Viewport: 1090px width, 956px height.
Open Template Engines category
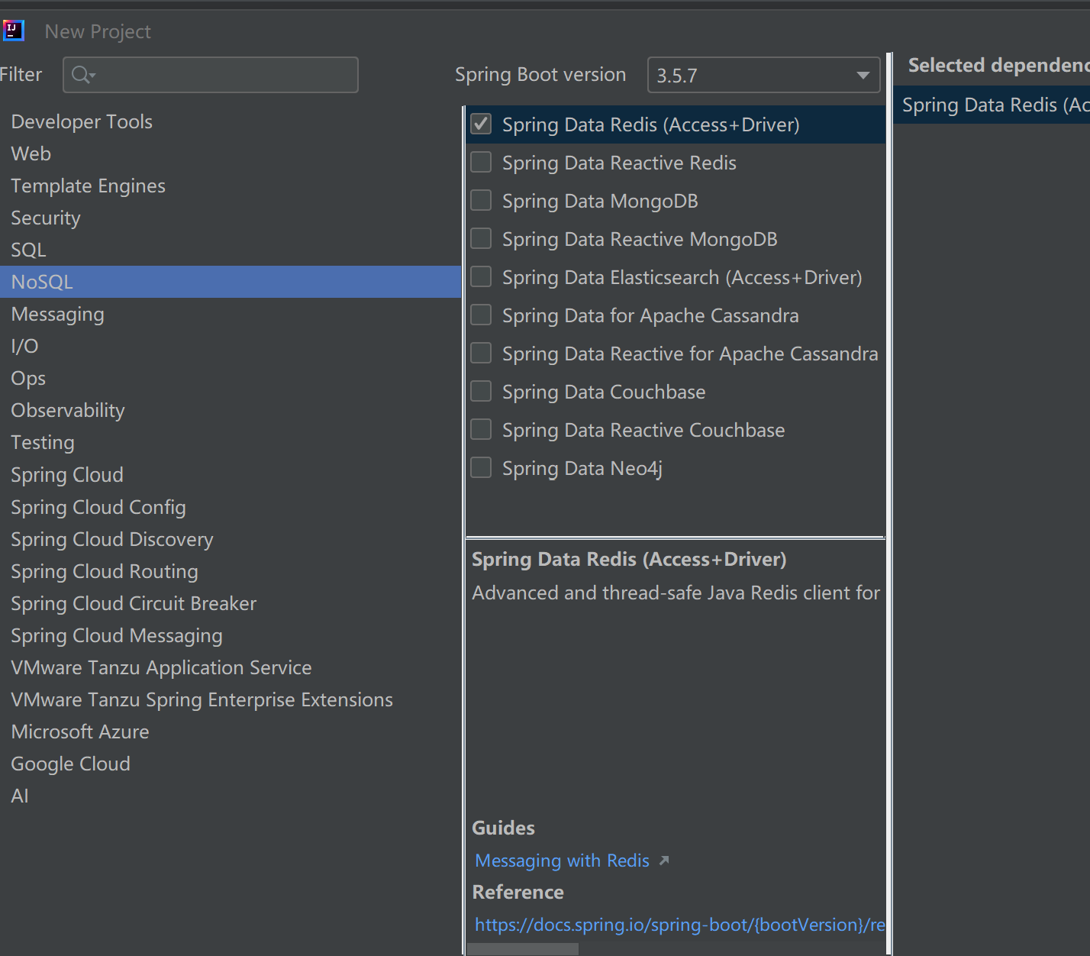pos(231,186)
